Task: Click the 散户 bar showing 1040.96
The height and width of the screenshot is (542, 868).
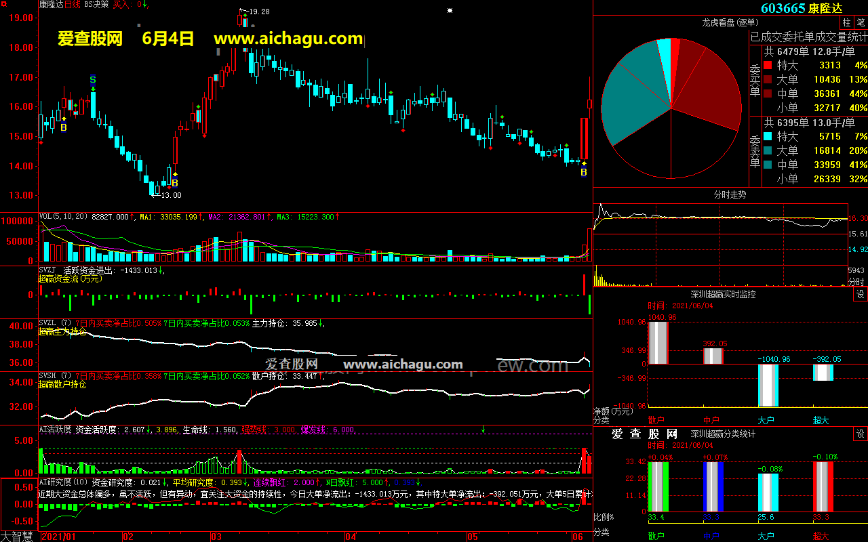Action: point(657,343)
